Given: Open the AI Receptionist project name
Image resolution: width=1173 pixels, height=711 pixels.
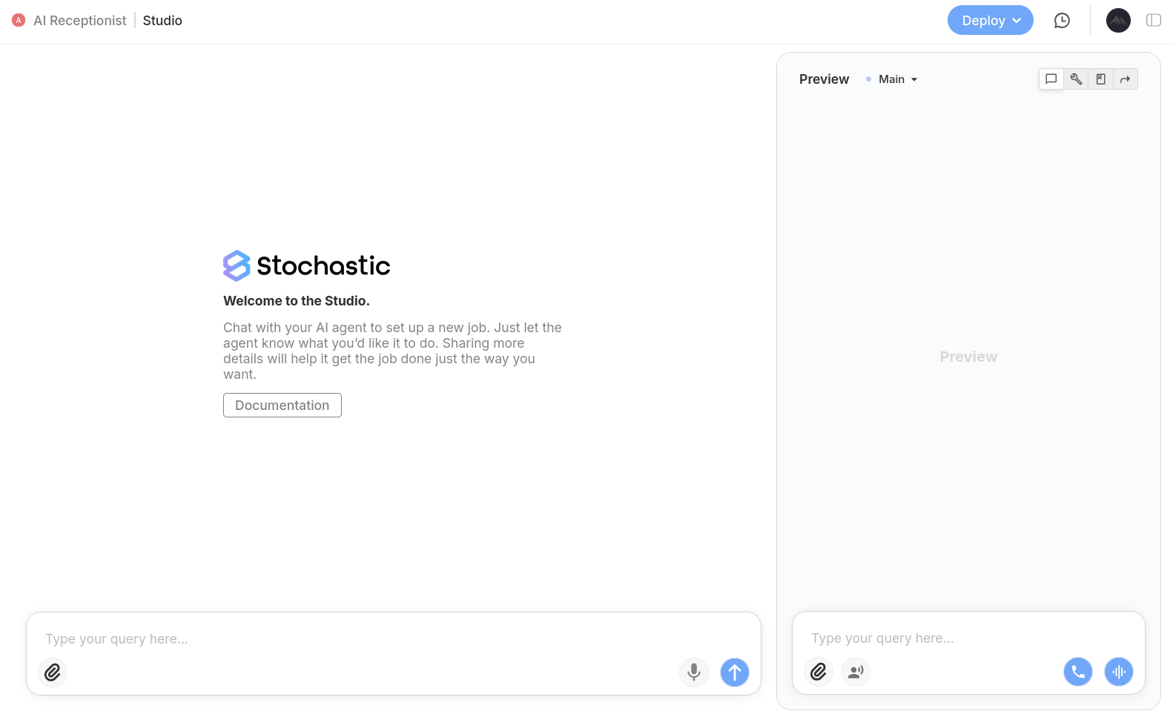Looking at the screenshot, I should (80, 21).
